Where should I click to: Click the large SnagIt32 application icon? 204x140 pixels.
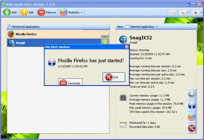(x=123, y=39)
